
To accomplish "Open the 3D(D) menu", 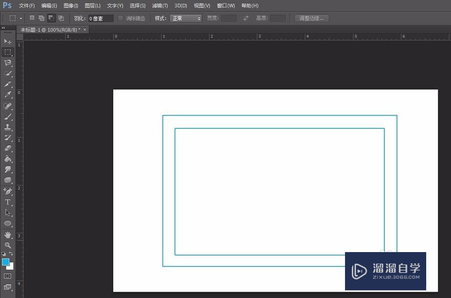I will [x=181, y=5].
